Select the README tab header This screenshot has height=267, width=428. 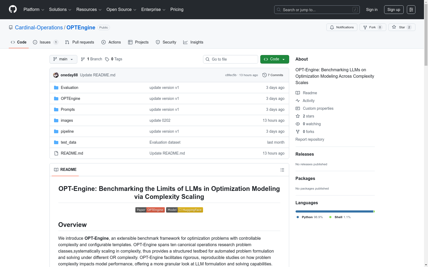(65, 170)
